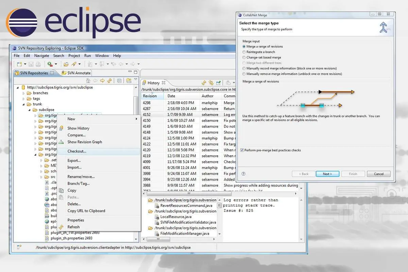Expand the branches tree folder

point(24,93)
